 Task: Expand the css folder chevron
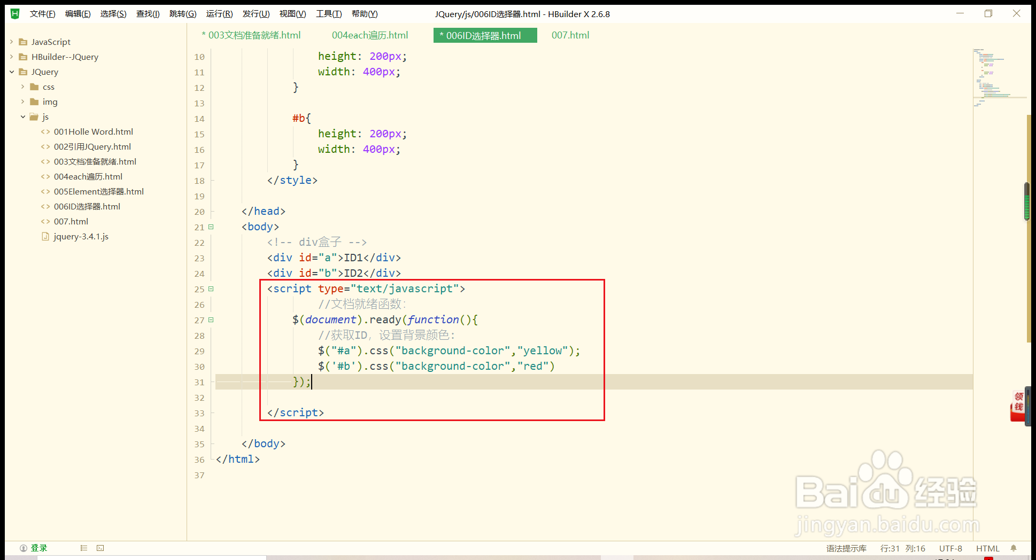22,87
